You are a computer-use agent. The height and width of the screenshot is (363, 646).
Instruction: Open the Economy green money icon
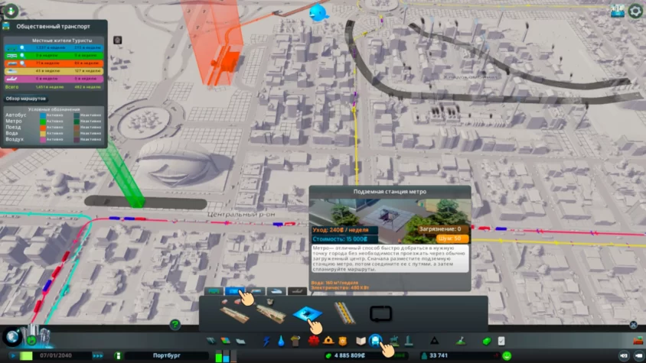(487, 341)
